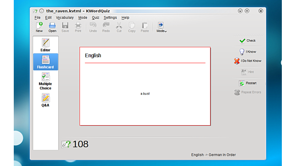Expand the Mode dropdown in the toolbar
Screen dimensions: 296x166
click(161, 27)
